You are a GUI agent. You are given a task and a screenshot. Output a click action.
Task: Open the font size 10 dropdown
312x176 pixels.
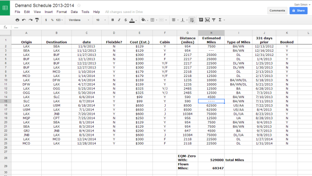point(101,20)
